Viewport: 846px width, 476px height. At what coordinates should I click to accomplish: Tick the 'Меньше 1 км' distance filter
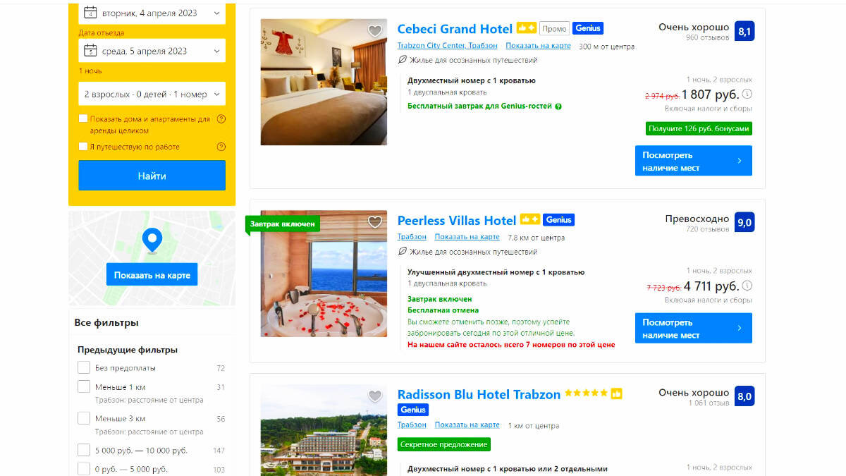point(84,386)
